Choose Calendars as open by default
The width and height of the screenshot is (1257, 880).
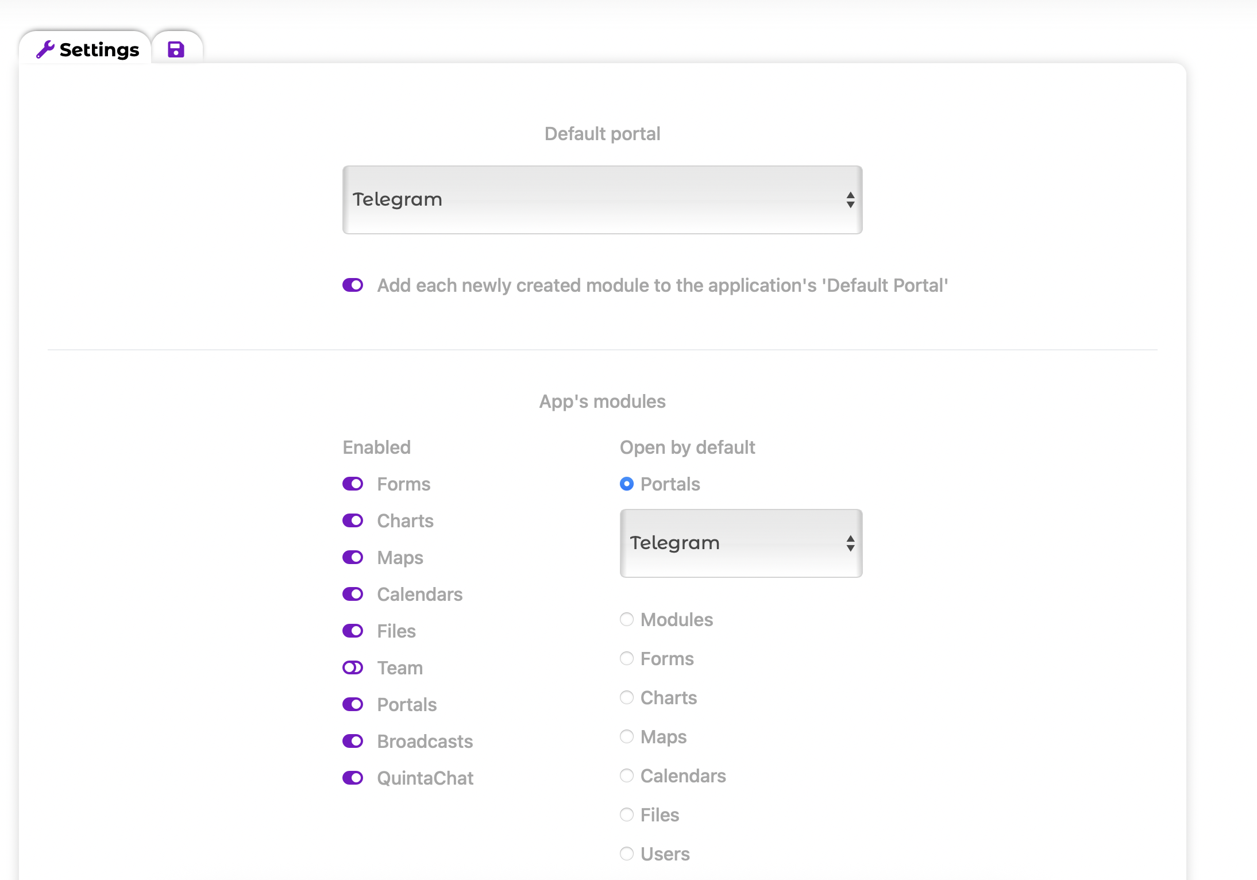coord(626,775)
